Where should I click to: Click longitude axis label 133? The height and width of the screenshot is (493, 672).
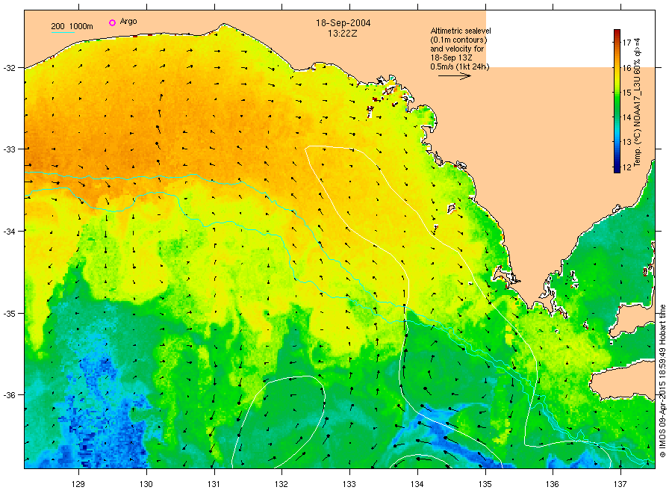pyautogui.click(x=349, y=484)
